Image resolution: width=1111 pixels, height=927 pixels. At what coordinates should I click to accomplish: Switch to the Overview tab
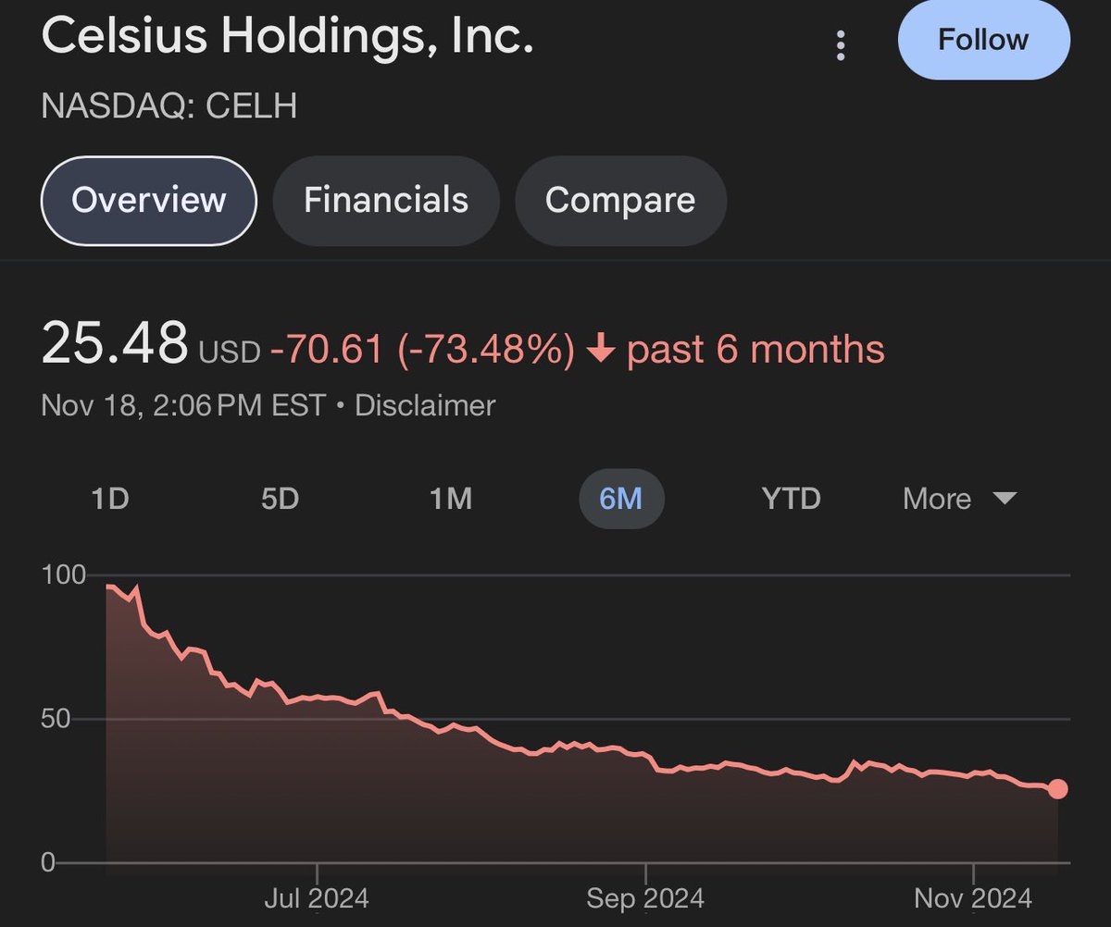149,201
